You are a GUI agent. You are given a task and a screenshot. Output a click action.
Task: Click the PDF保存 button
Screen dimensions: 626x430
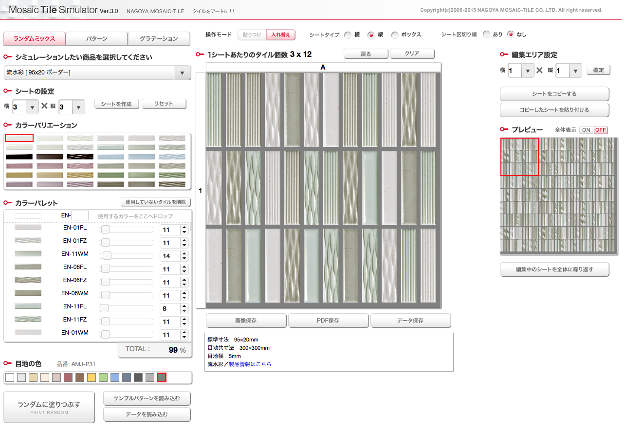pos(328,321)
